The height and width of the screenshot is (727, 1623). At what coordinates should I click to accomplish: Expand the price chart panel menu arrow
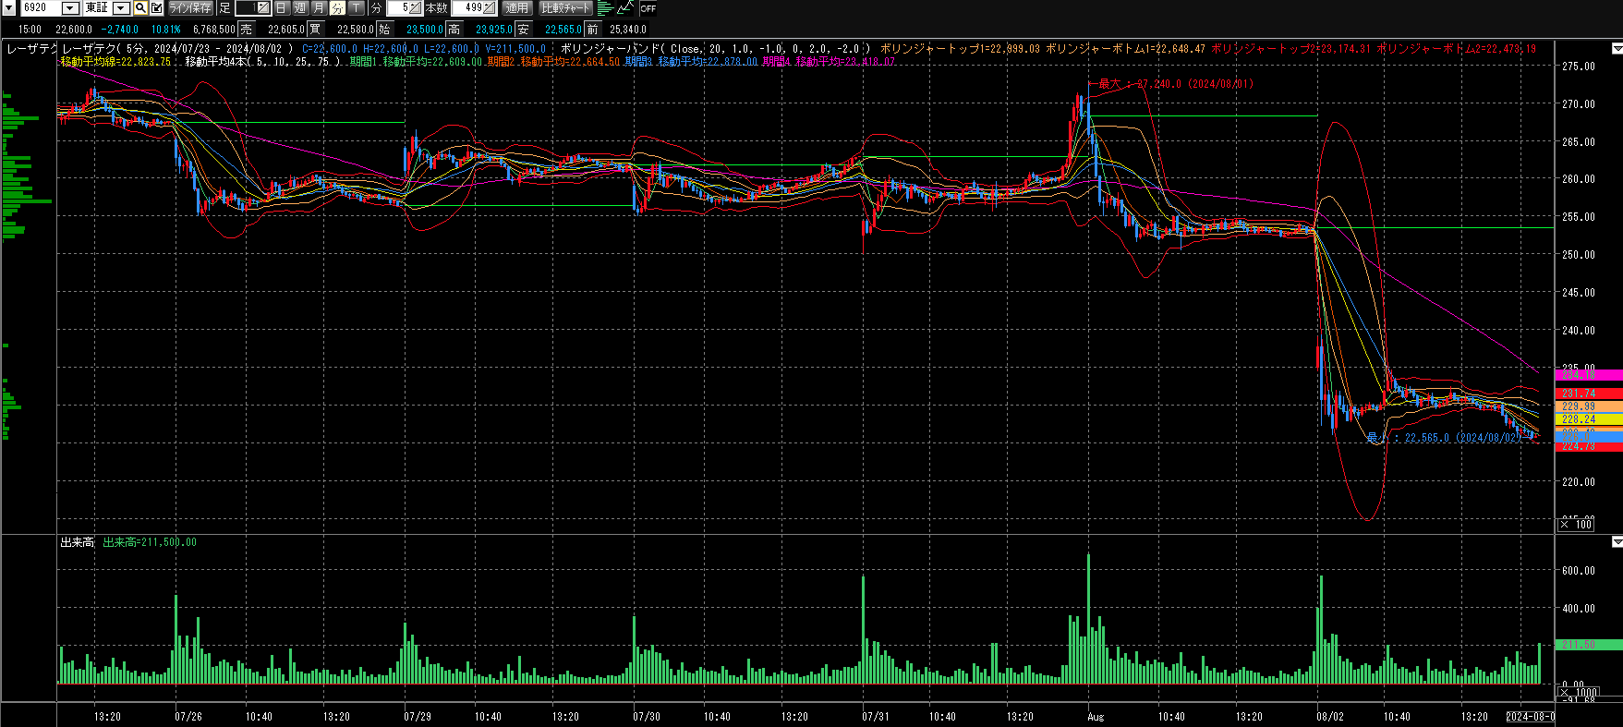coord(1617,48)
